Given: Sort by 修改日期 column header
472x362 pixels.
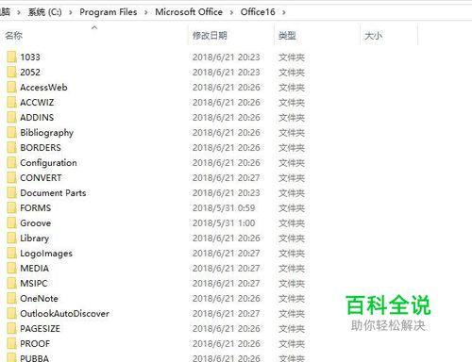Looking at the screenshot, I should 210,36.
